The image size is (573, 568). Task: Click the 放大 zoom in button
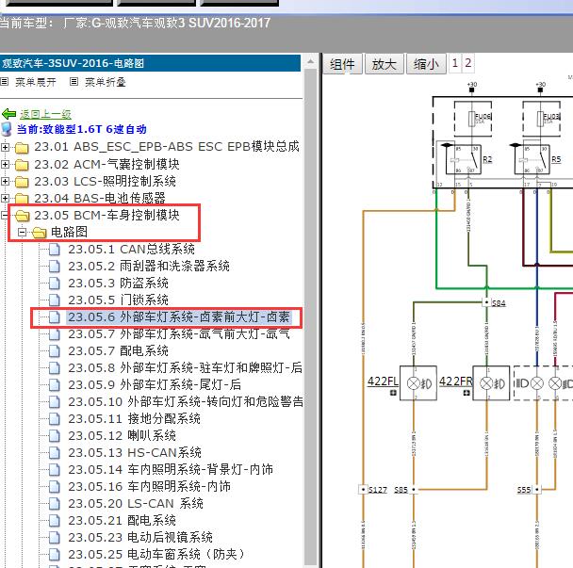385,64
